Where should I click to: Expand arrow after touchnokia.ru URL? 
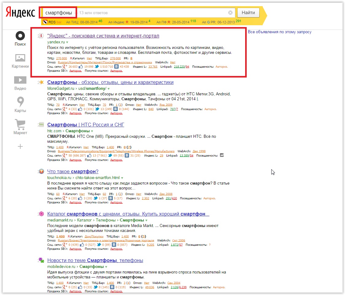tap(122, 178)
